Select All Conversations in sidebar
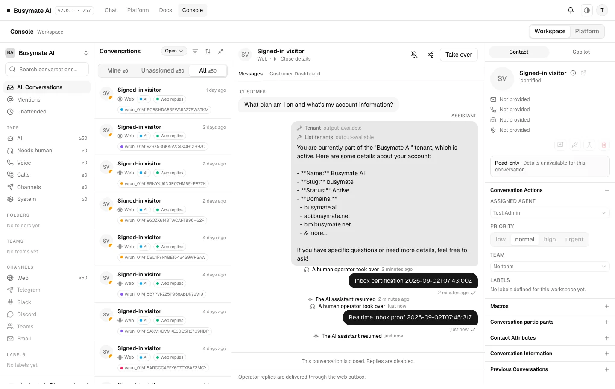 pyautogui.click(x=47, y=87)
